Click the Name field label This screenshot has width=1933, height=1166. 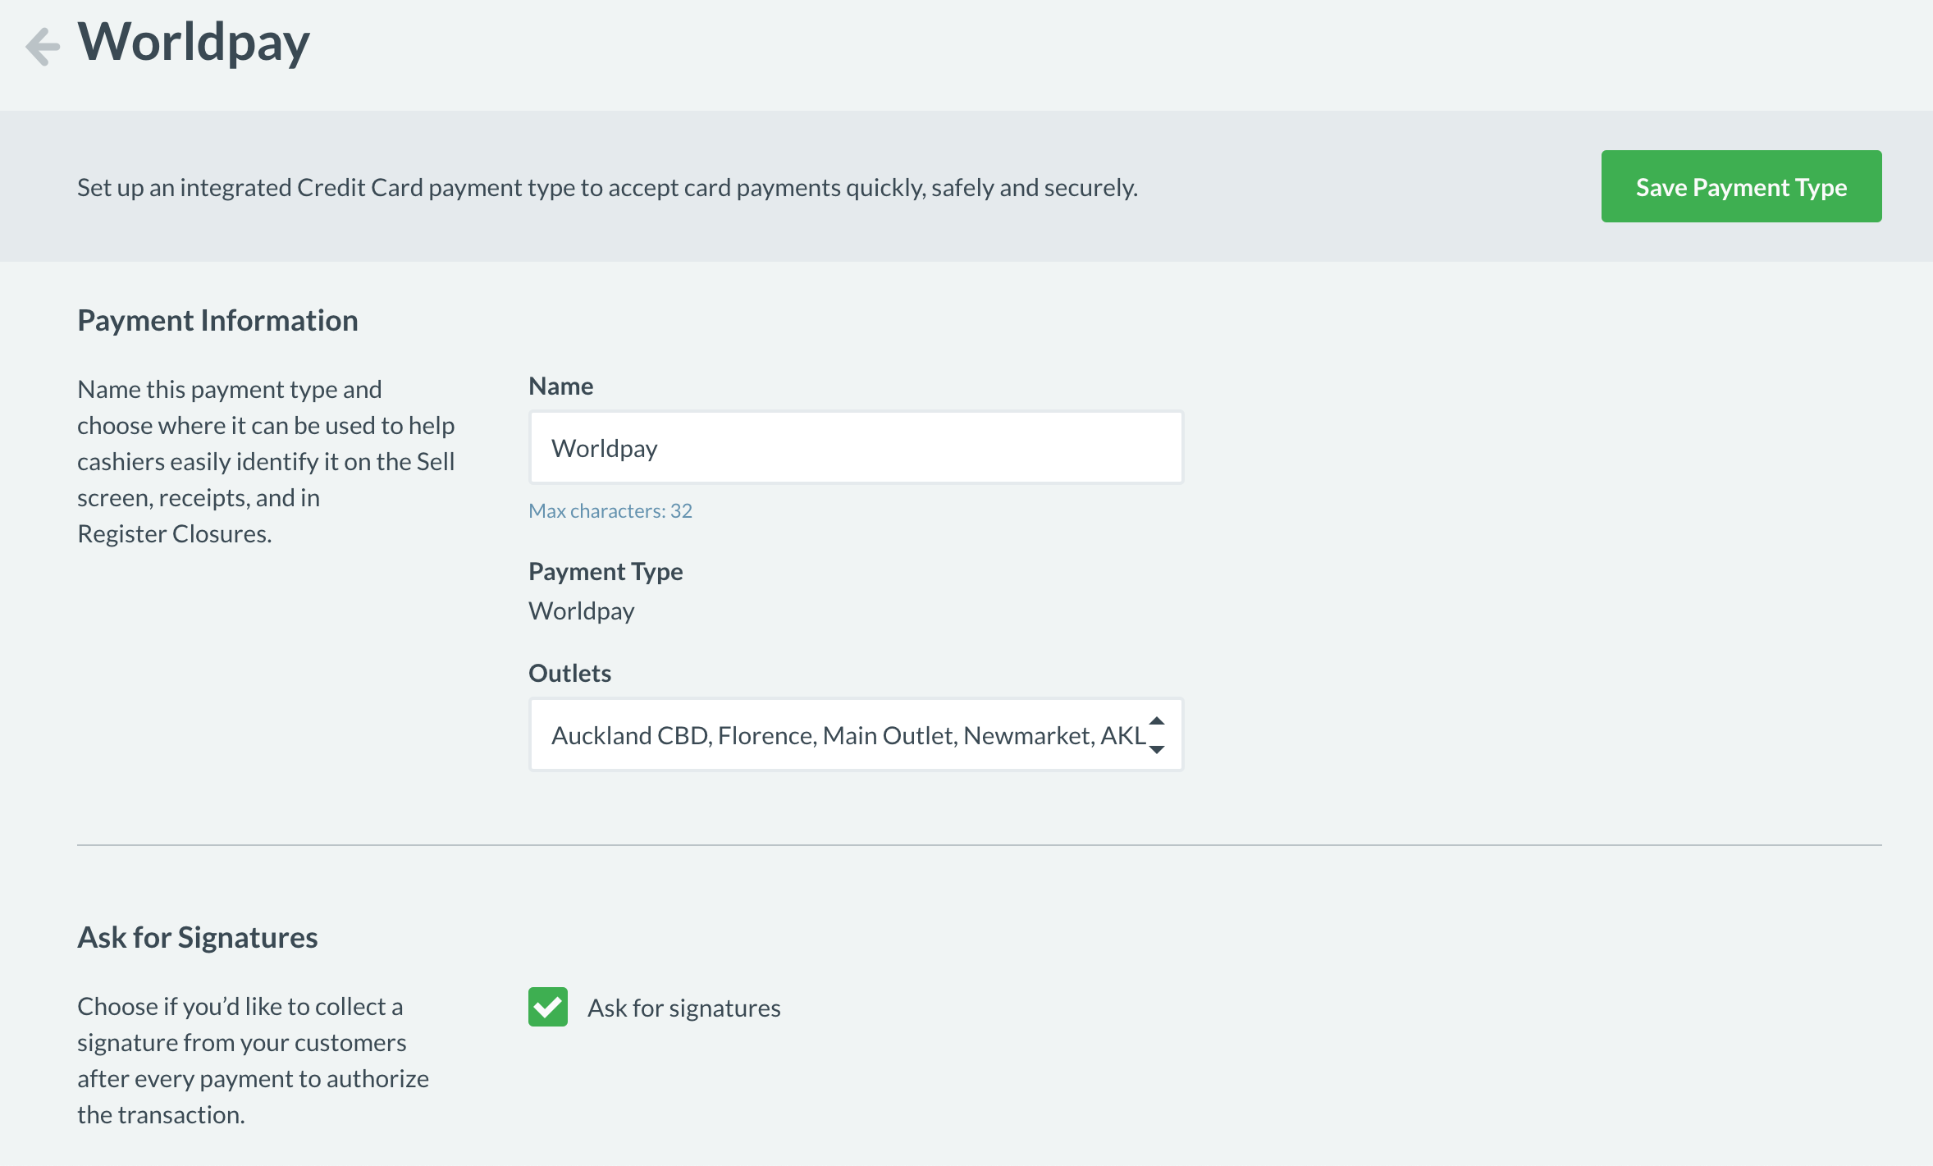560,386
